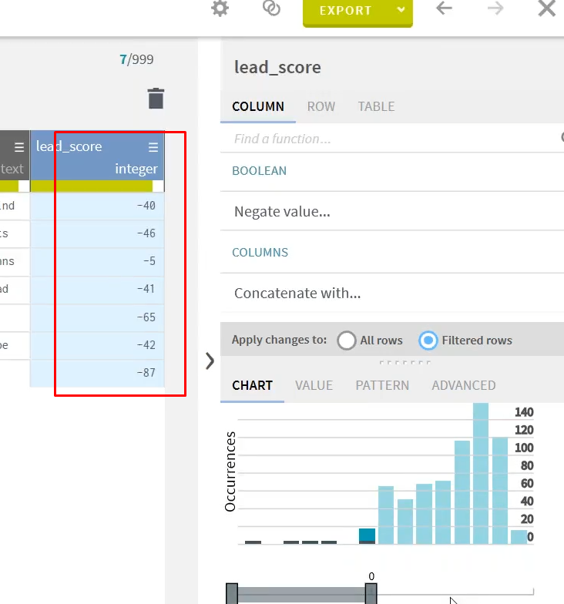Switch to the COLUMN tab
Image resolution: width=564 pixels, height=604 pixels.
[x=258, y=106]
